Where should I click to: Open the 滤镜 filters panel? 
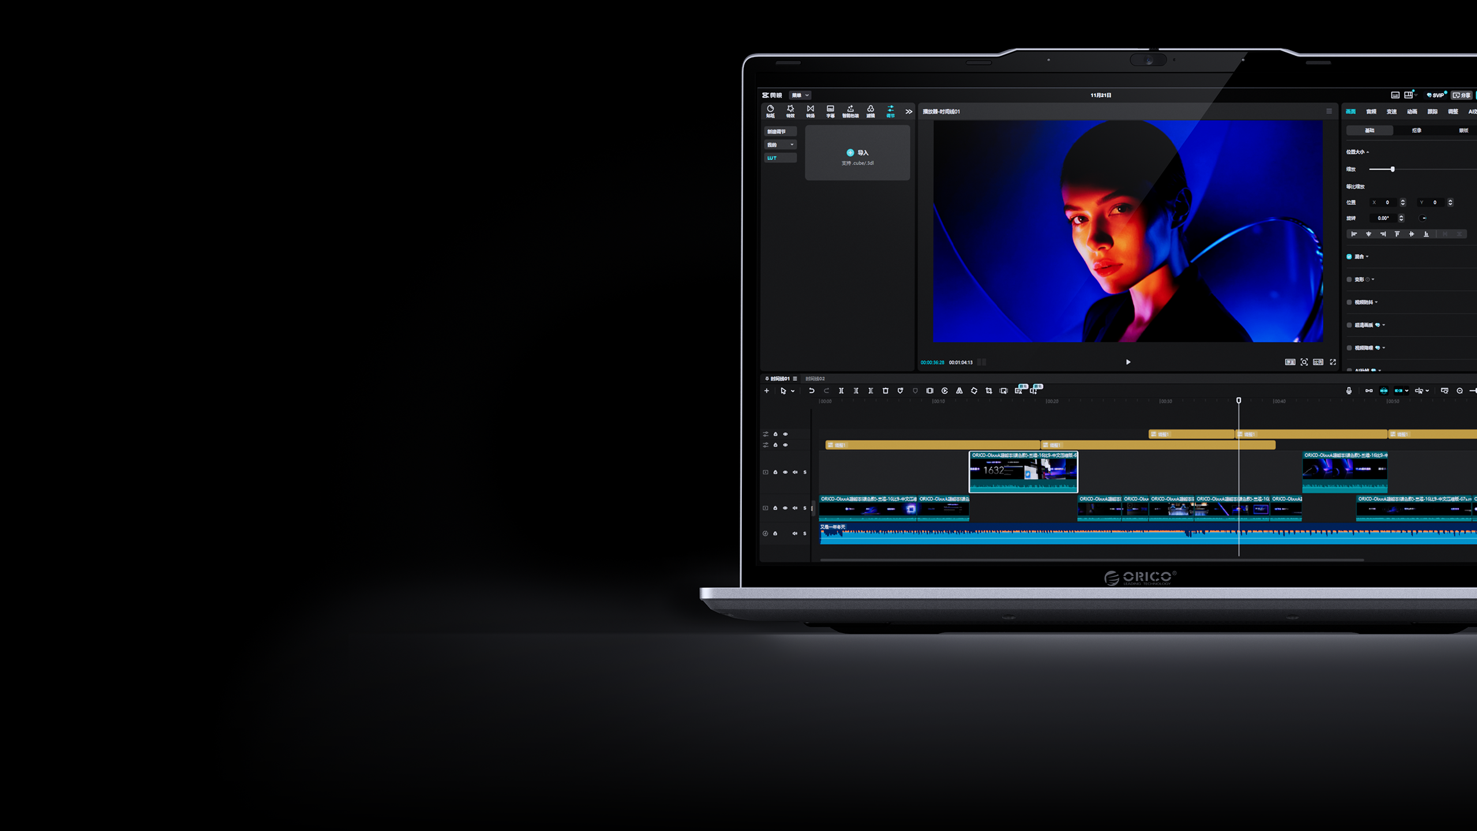click(870, 111)
